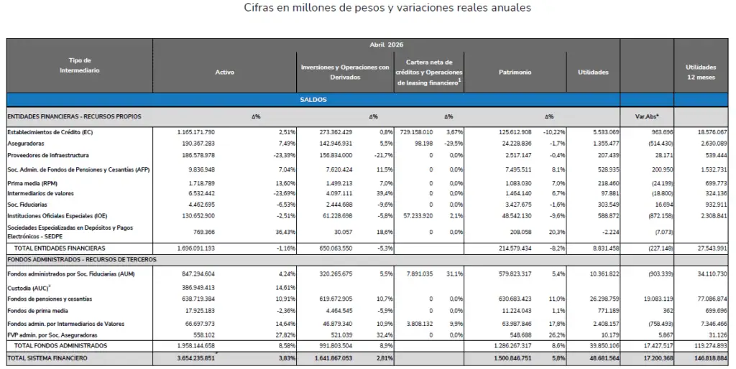
Task: Select total investments 650.063.550
Action: (x=335, y=248)
